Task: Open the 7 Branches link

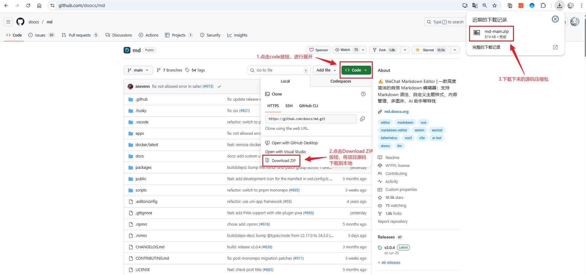Action: click(x=169, y=70)
